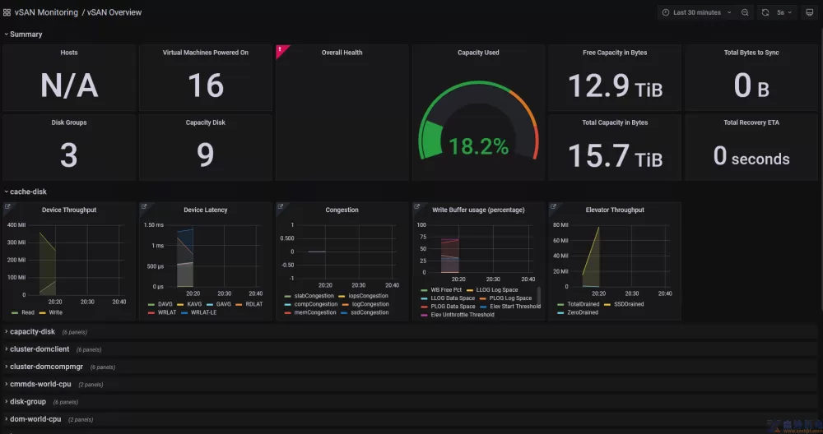The height and width of the screenshot is (434, 823).
Task: Collapse the Summary row
Action: [24, 34]
